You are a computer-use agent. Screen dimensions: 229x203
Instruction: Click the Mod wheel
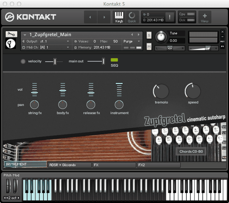click(x=15, y=186)
